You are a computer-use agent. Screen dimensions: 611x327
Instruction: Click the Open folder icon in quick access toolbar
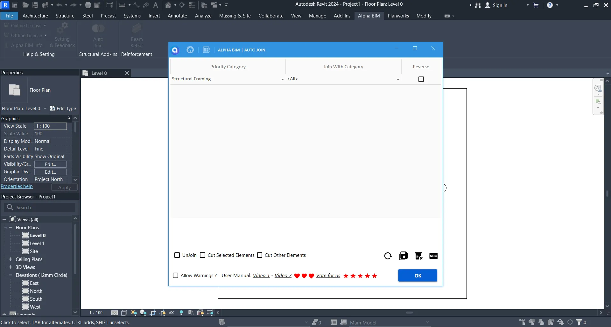(26, 5)
